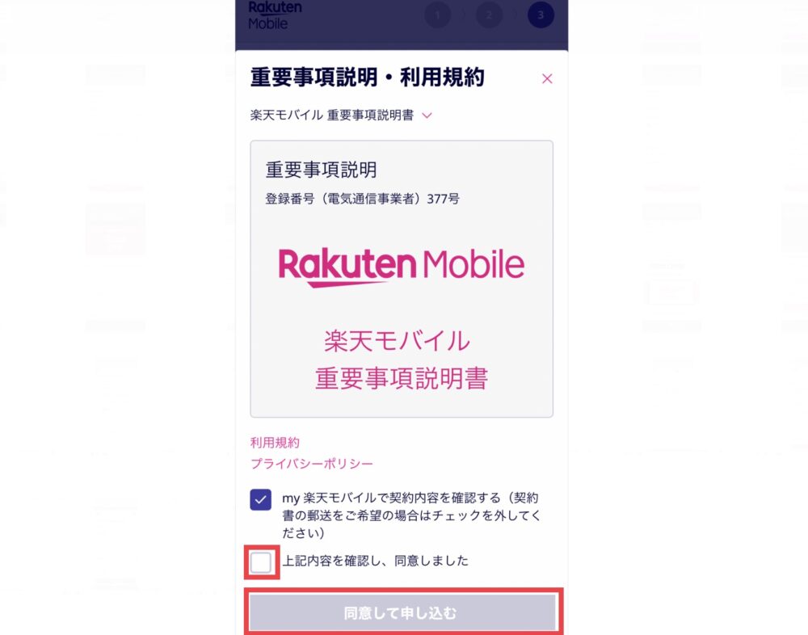Click the 同意して申し込む button
The image size is (808, 635).
tap(402, 612)
